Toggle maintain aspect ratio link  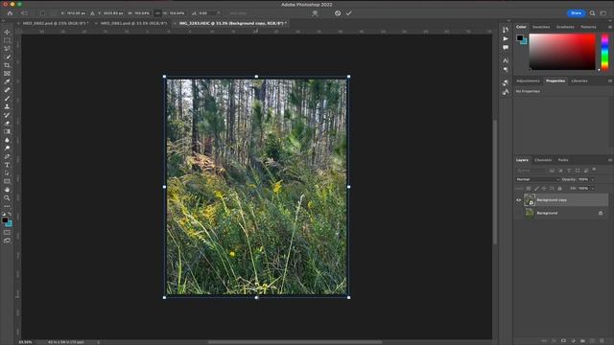pyautogui.click(x=157, y=13)
